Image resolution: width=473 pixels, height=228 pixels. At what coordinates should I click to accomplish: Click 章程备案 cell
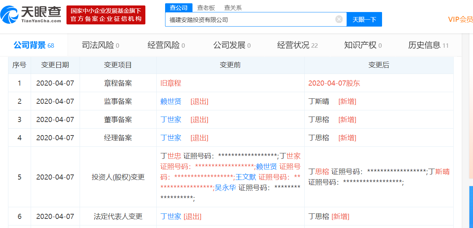[118, 83]
